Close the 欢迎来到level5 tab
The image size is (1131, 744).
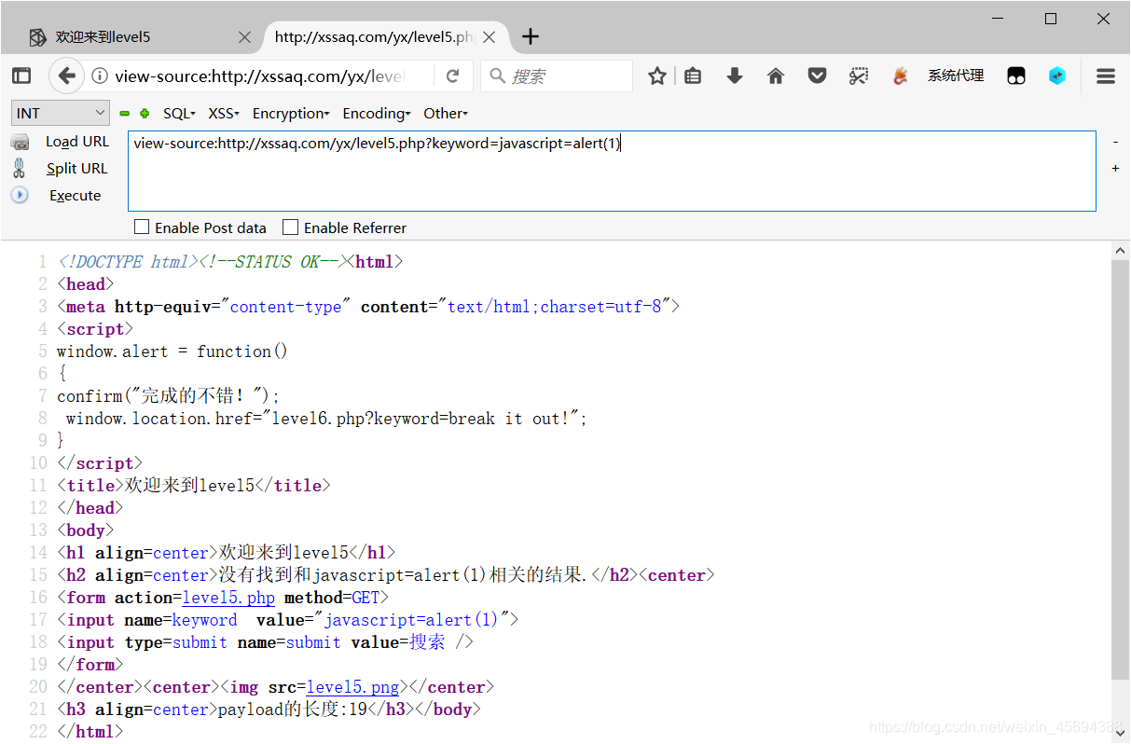coord(244,37)
